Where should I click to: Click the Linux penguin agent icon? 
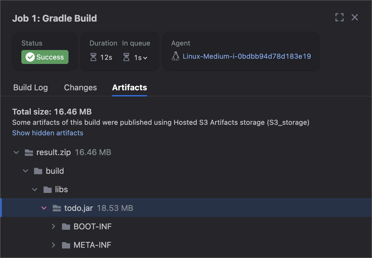[175, 56]
